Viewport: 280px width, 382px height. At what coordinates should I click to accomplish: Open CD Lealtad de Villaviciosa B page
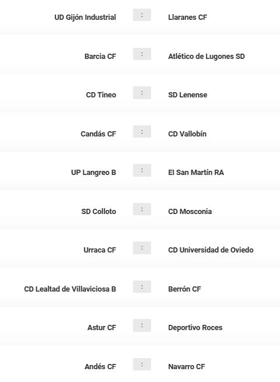click(x=70, y=289)
